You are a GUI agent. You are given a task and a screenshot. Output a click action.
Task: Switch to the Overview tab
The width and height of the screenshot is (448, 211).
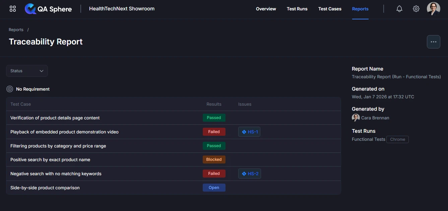266,9
